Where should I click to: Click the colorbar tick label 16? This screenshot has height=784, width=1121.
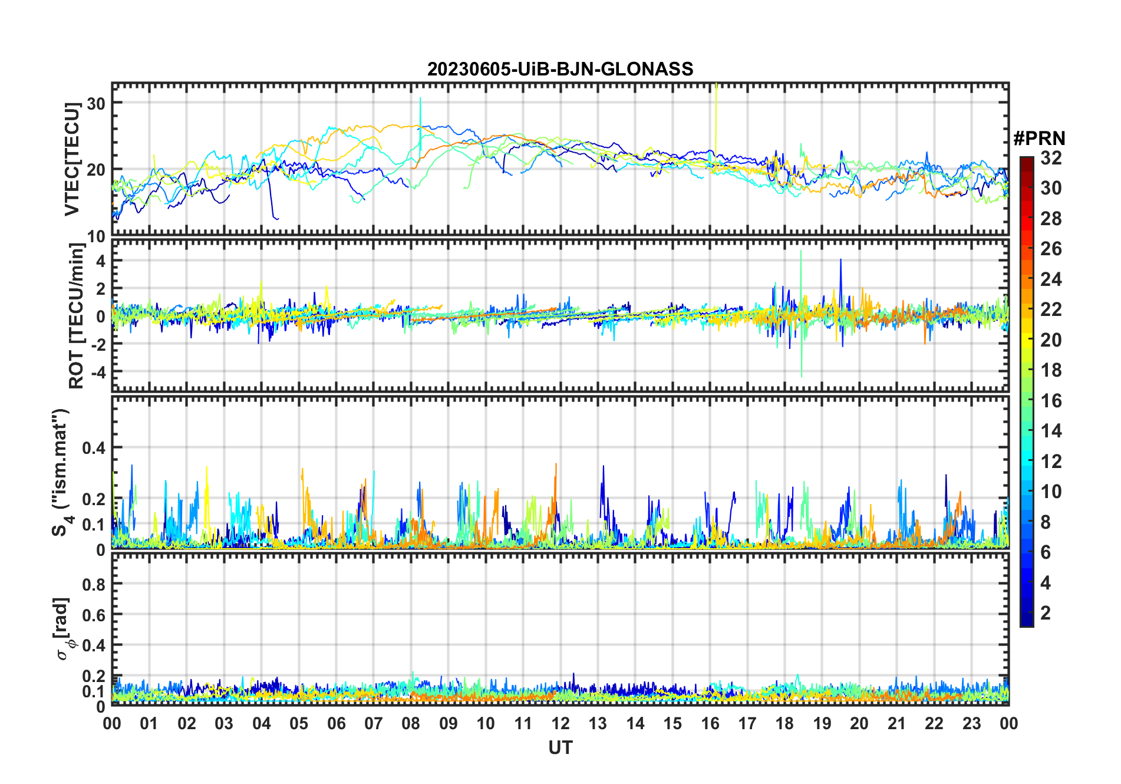point(1051,401)
